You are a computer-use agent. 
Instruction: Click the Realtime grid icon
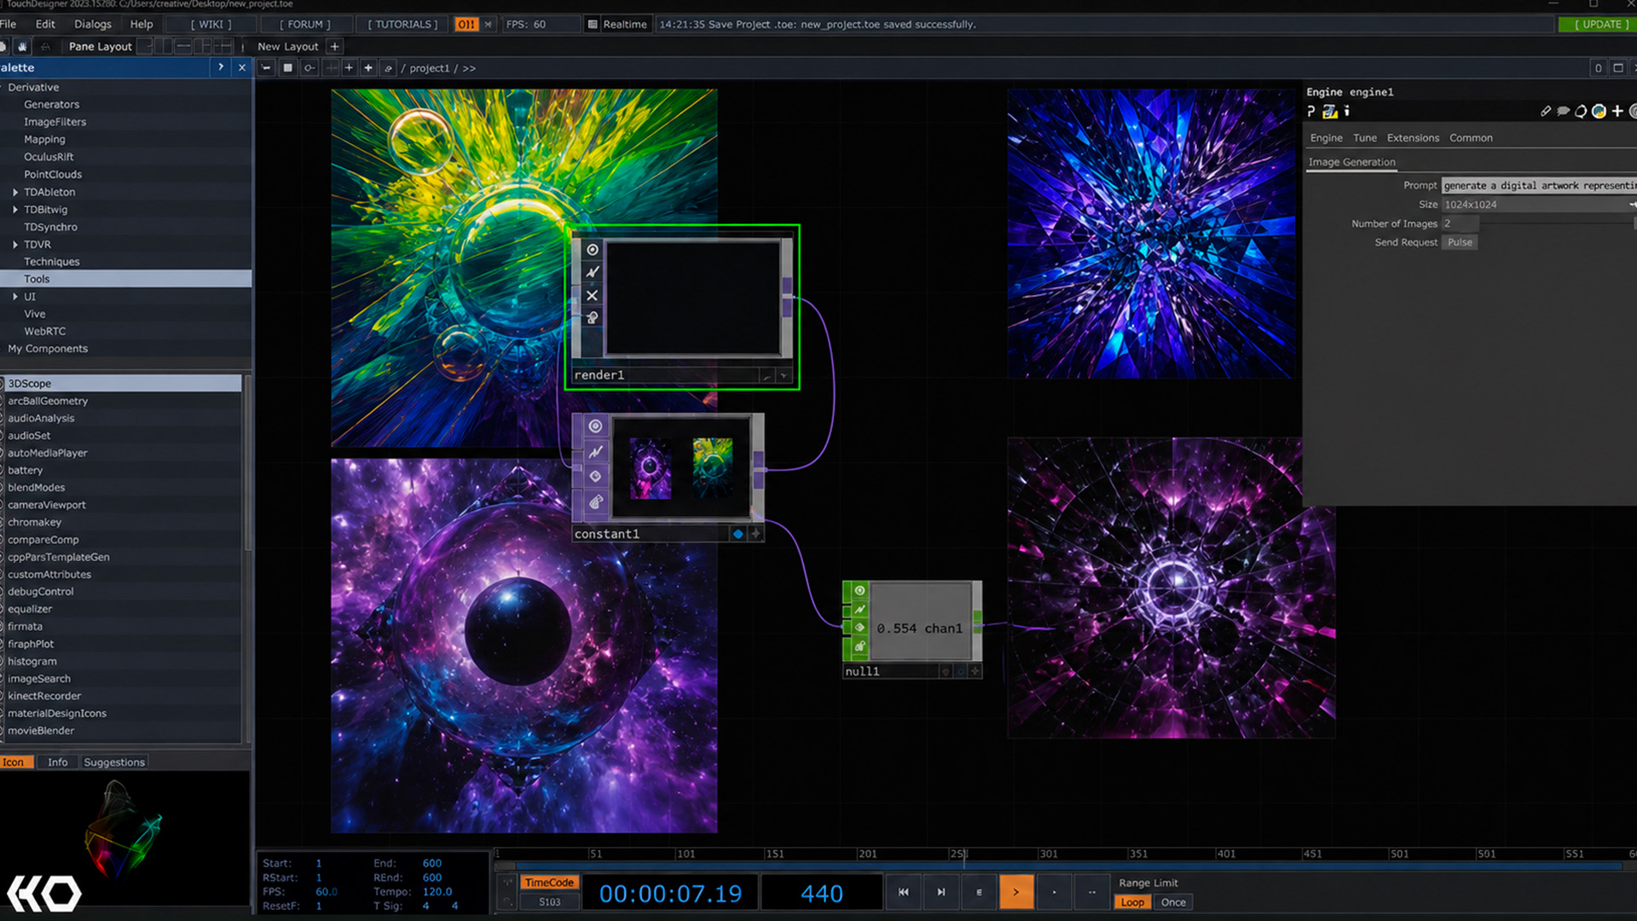(593, 25)
